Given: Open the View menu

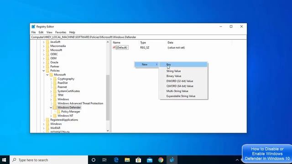Looking at the screenshot, I should pos(49,32).
